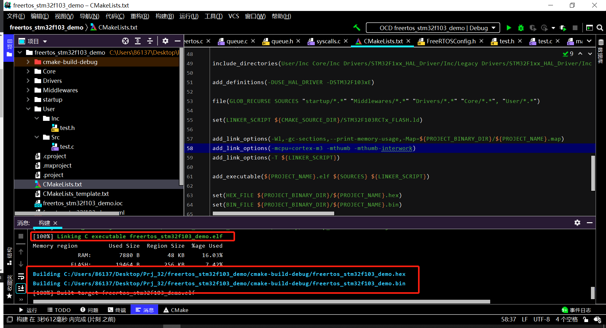
Task: Toggle scroll to end in build output
Action: 21,288
